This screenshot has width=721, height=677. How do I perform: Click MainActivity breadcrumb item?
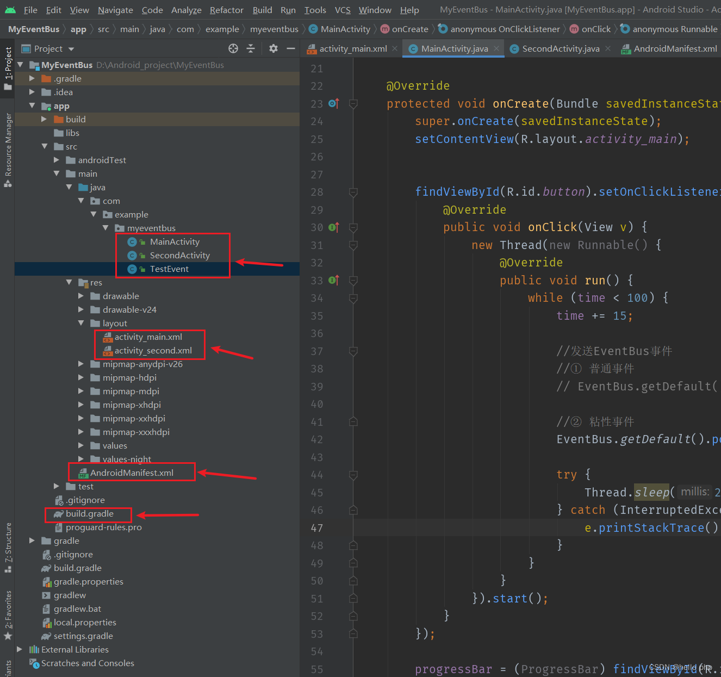coord(340,29)
